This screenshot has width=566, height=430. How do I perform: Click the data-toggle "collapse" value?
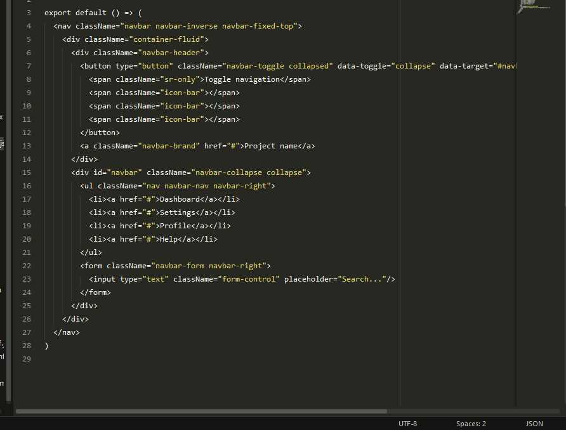point(413,66)
